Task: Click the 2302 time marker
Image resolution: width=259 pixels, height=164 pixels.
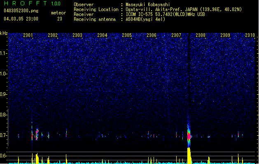Action: coord(53,35)
